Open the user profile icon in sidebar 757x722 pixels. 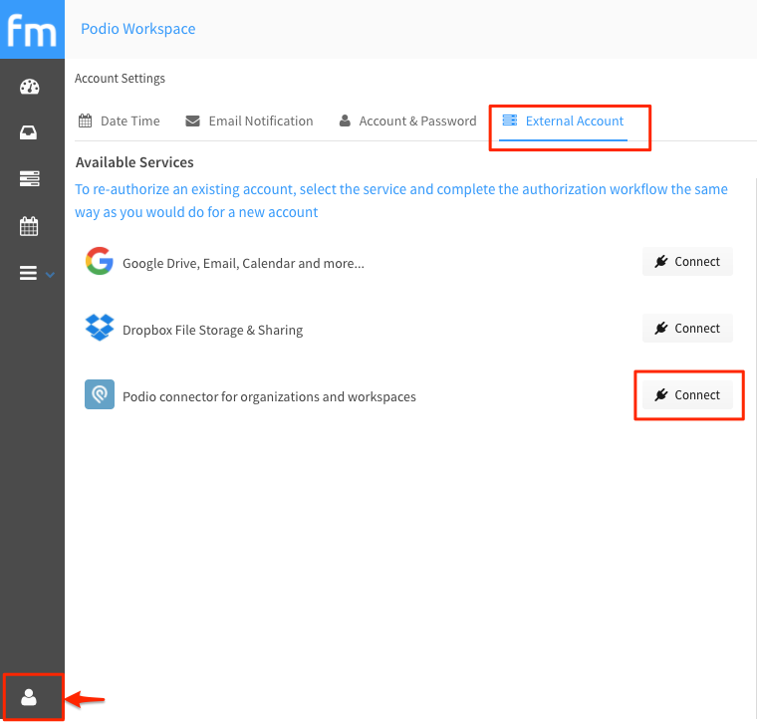pyautogui.click(x=29, y=697)
